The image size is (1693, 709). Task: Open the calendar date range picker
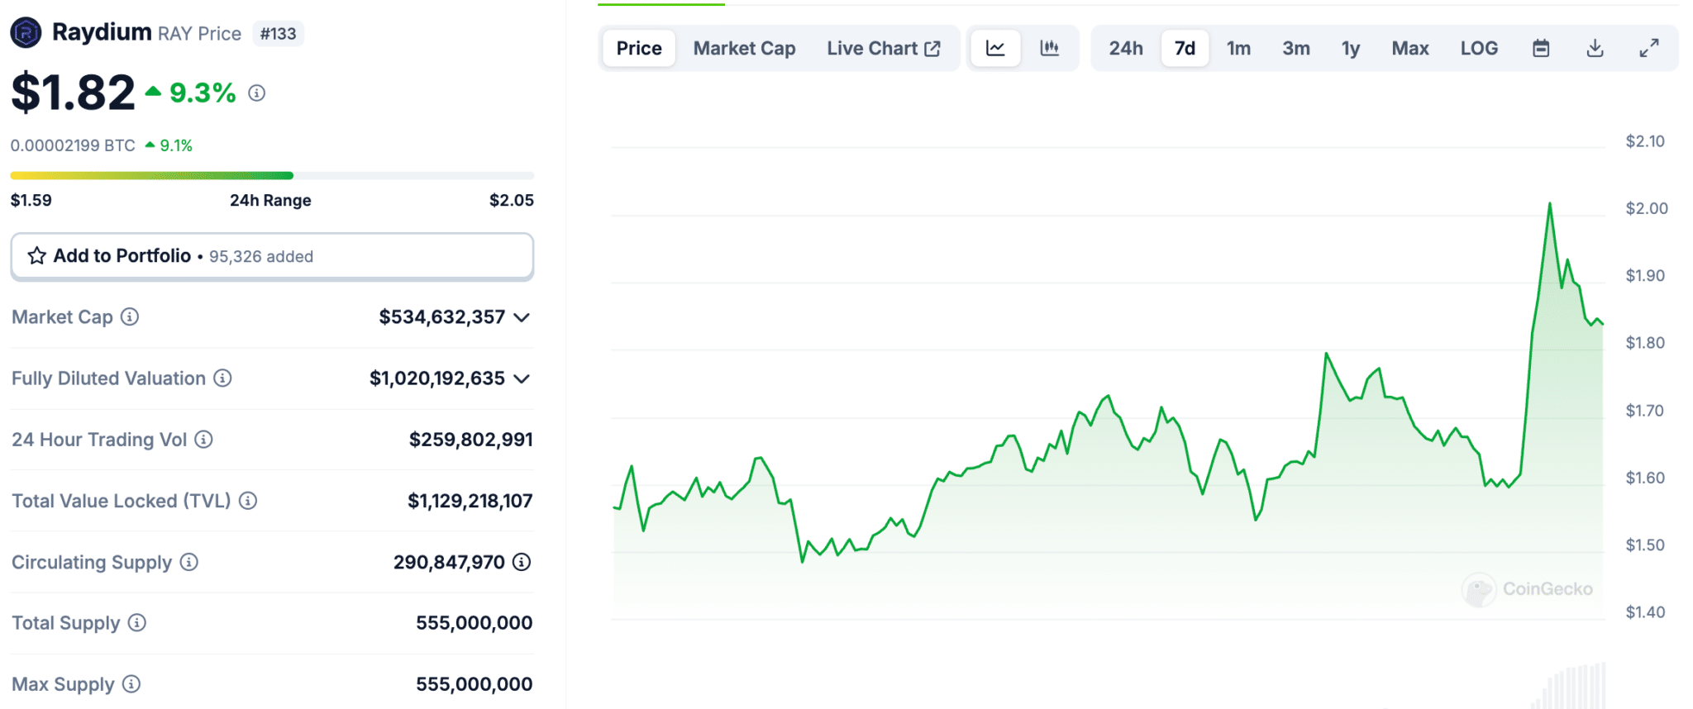tap(1541, 48)
